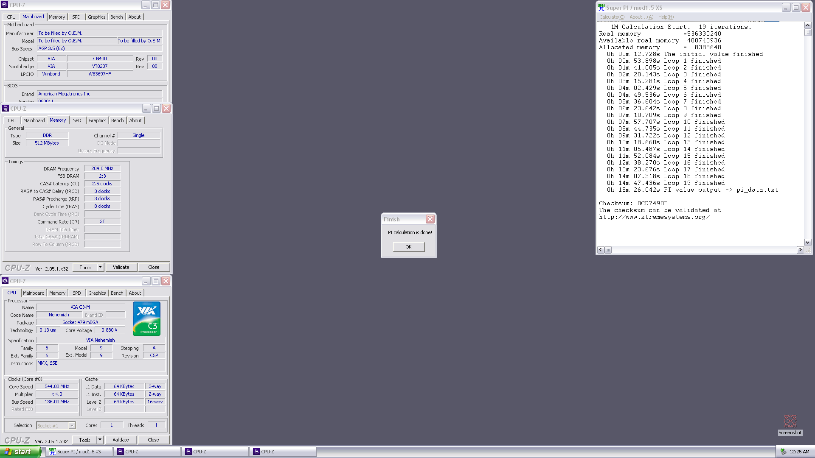Viewport: 815px width, 458px height.
Task: Click the system tray network icon
Action: [x=783, y=452]
